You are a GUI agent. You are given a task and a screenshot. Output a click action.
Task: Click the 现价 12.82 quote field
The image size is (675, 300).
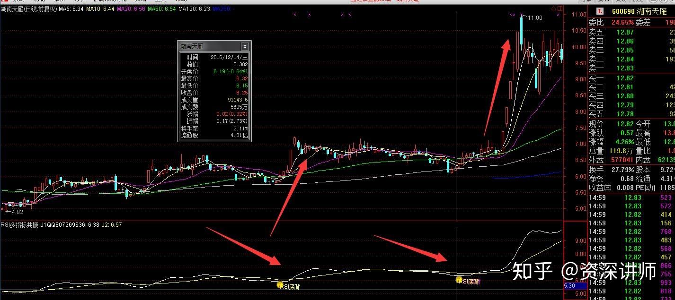point(611,124)
